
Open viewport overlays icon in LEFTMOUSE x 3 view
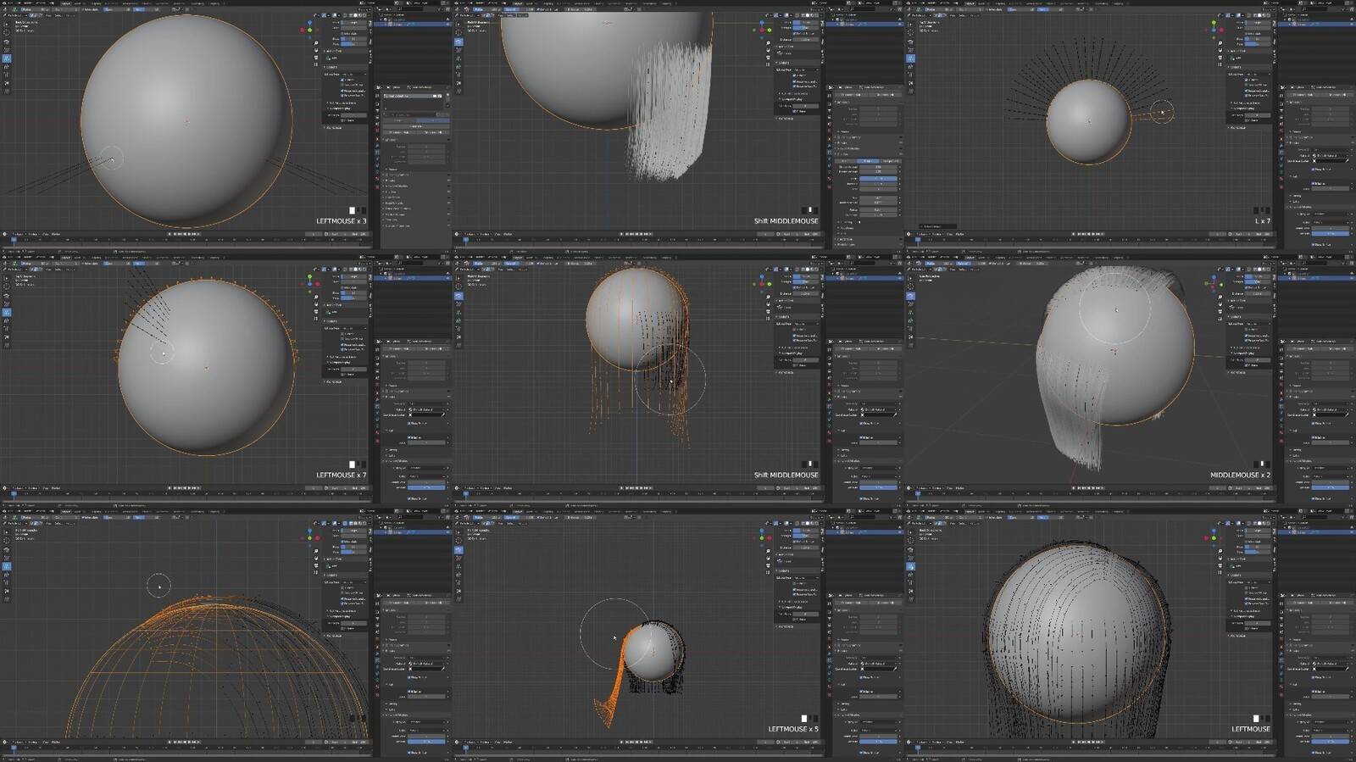coord(334,15)
